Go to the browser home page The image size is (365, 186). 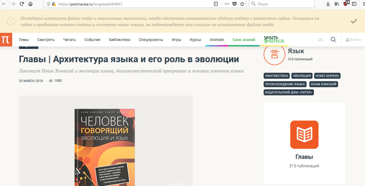pyautogui.click(x=30, y=4)
